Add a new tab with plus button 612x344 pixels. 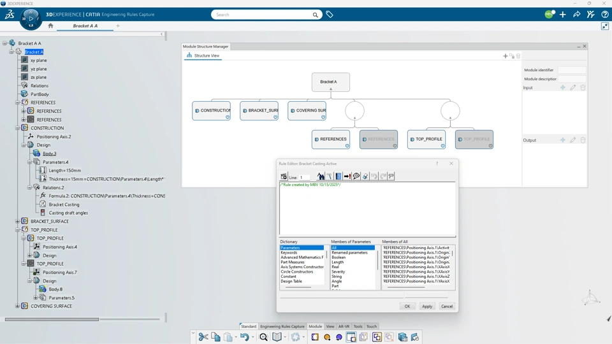[x=118, y=25]
